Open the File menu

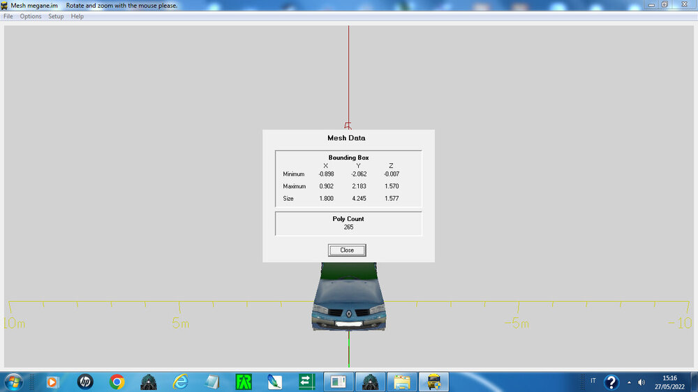[x=8, y=17]
